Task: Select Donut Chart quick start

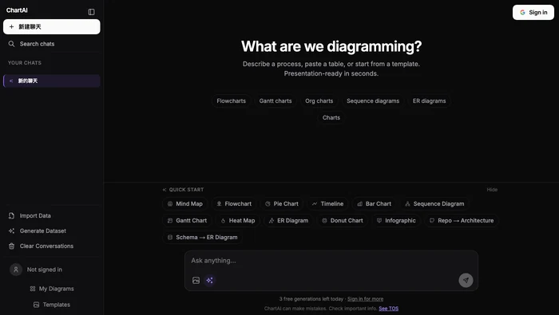Action: point(343,220)
